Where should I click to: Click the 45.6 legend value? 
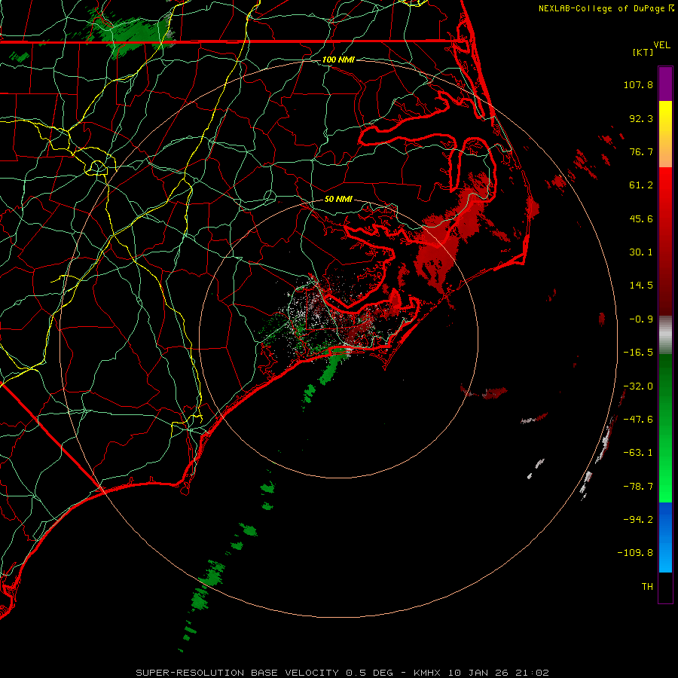tap(641, 218)
